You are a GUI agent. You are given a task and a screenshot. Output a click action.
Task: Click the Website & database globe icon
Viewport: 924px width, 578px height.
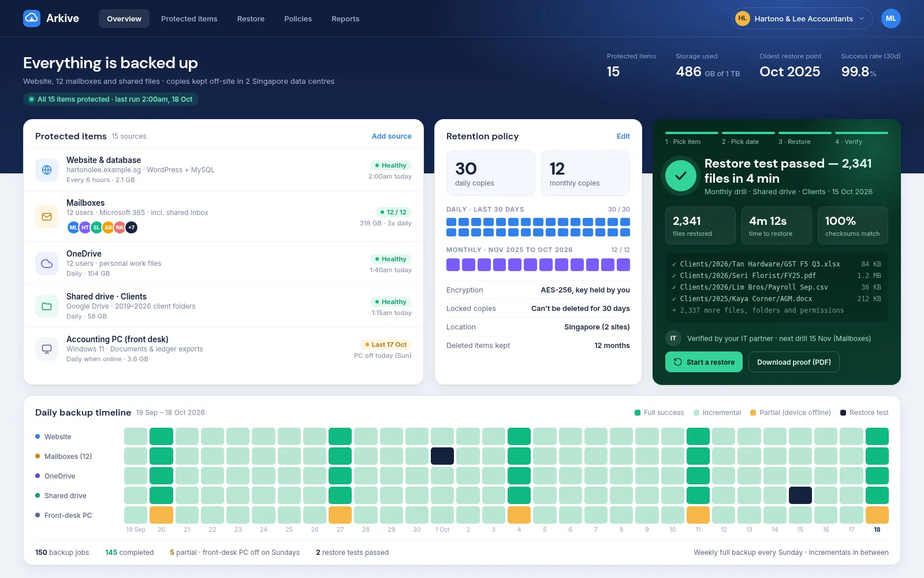47,170
